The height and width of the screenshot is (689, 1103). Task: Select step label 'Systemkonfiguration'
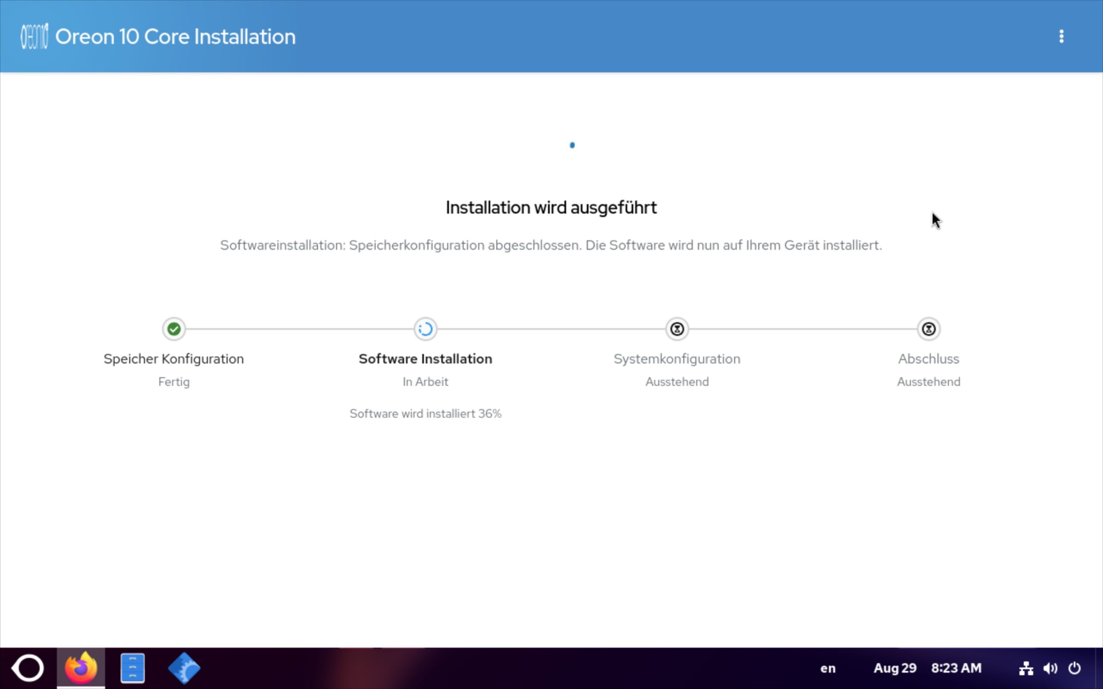click(x=677, y=359)
